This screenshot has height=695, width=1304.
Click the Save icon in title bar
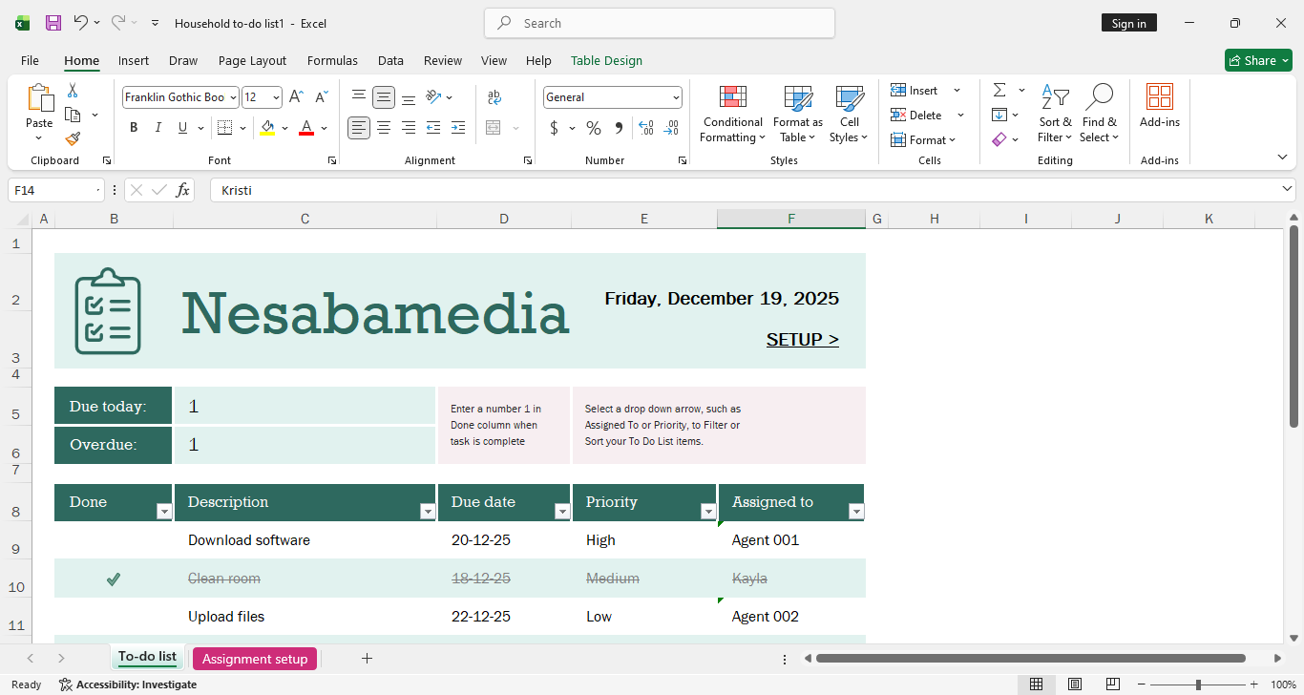click(x=53, y=23)
